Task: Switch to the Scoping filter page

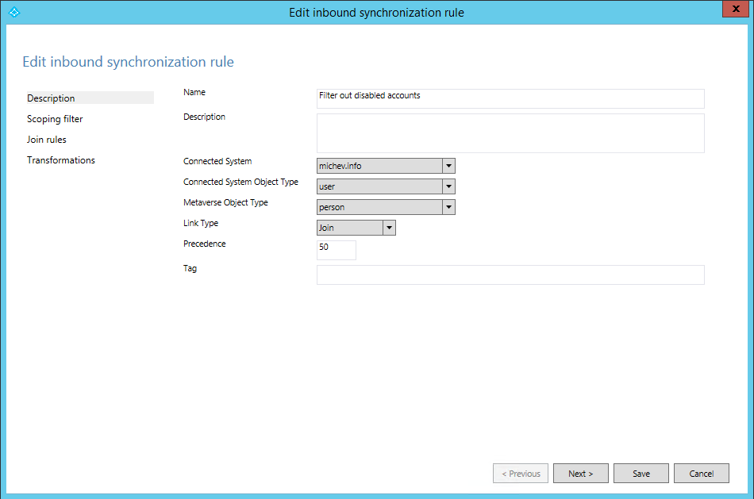Action: point(55,118)
